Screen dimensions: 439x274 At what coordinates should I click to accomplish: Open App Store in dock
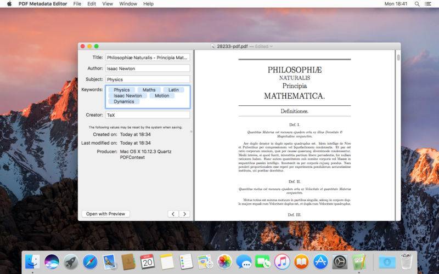point(320,262)
